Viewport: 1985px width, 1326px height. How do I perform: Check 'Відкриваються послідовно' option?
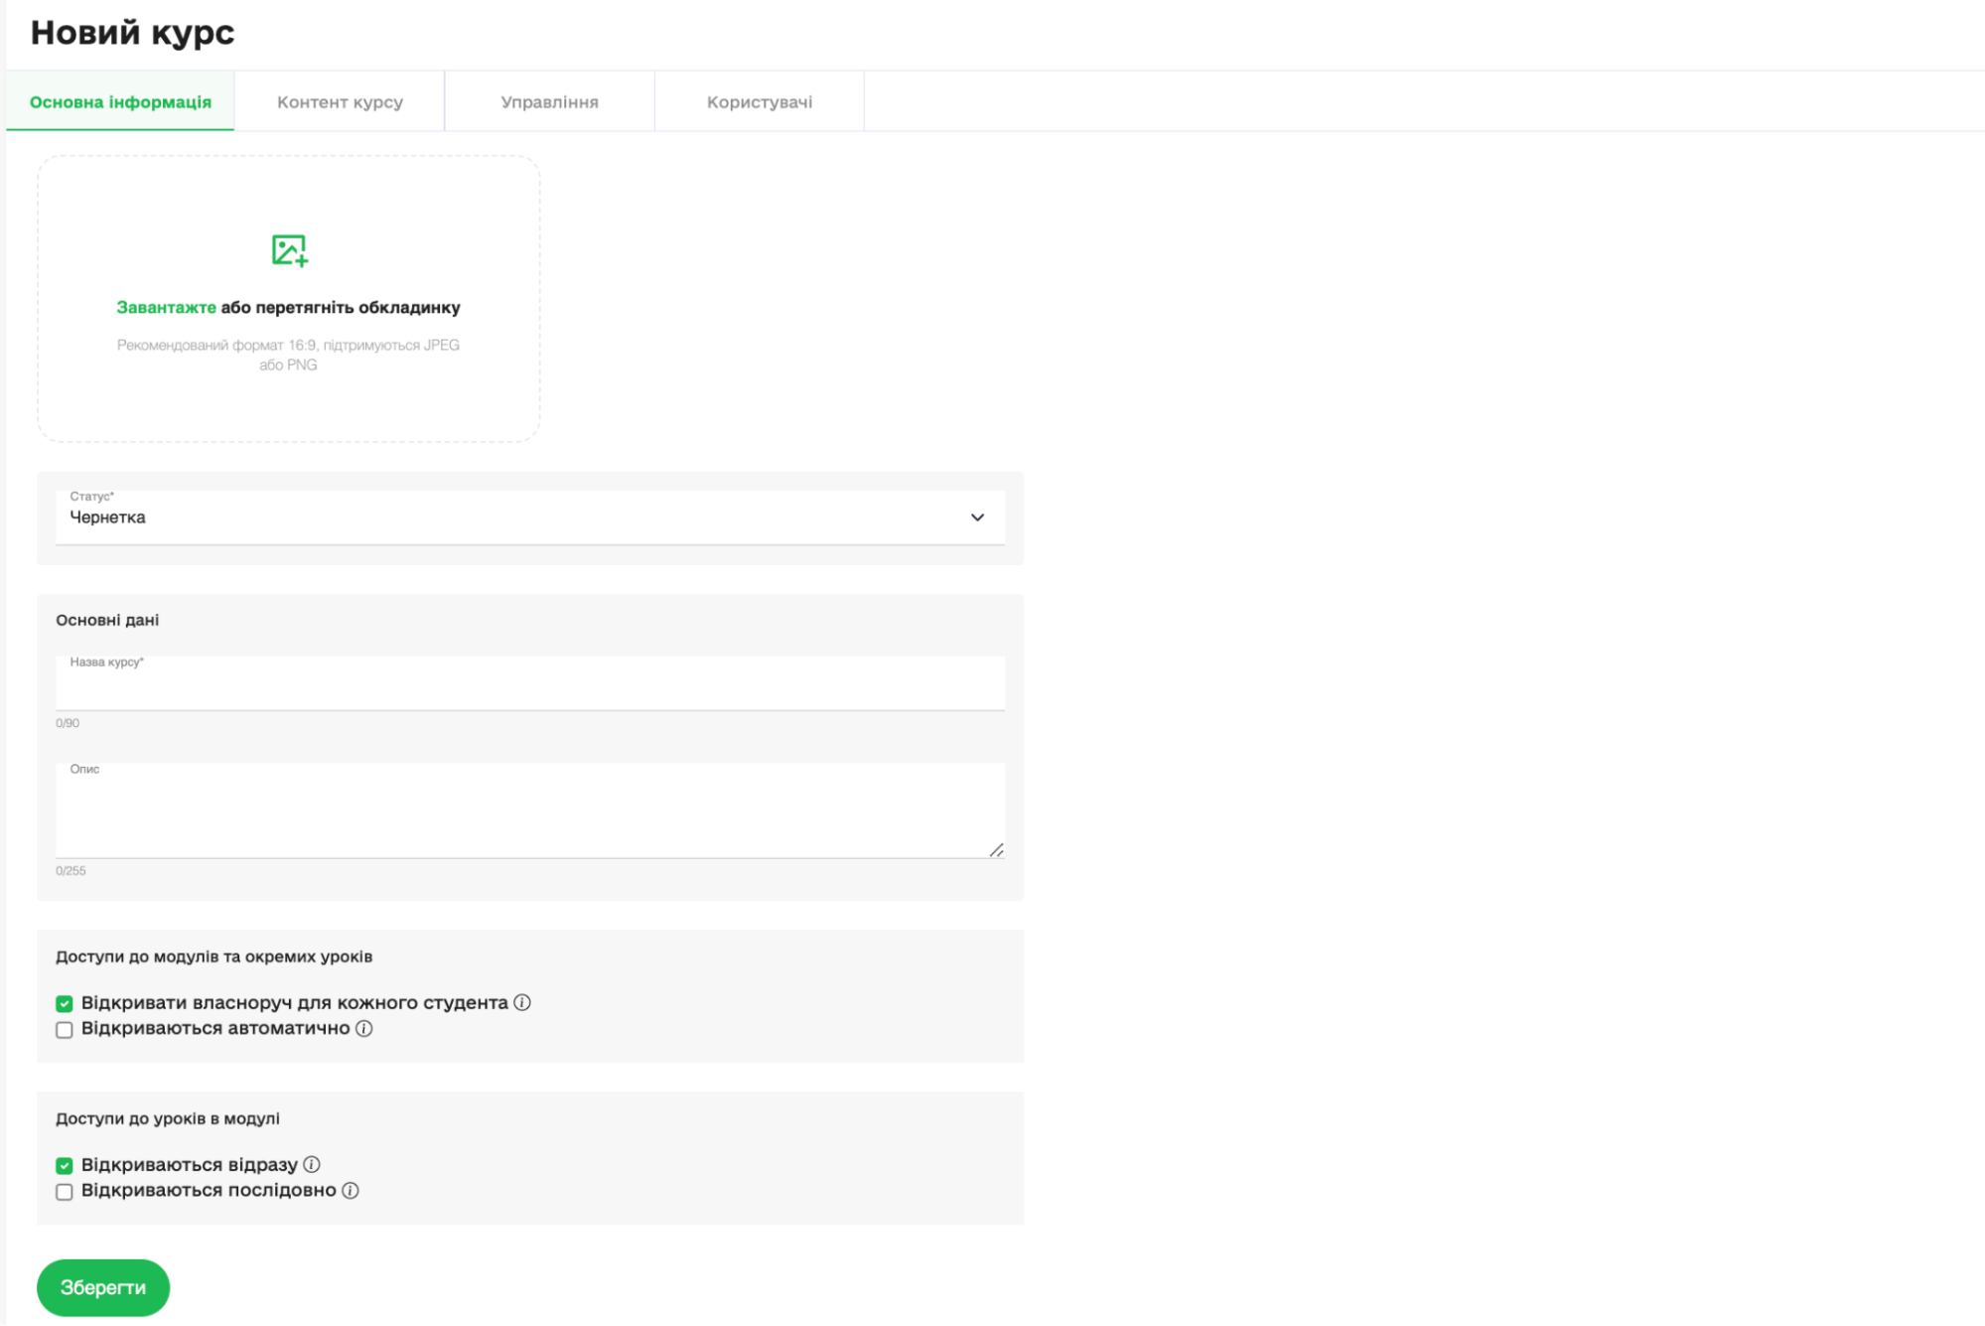point(65,1191)
